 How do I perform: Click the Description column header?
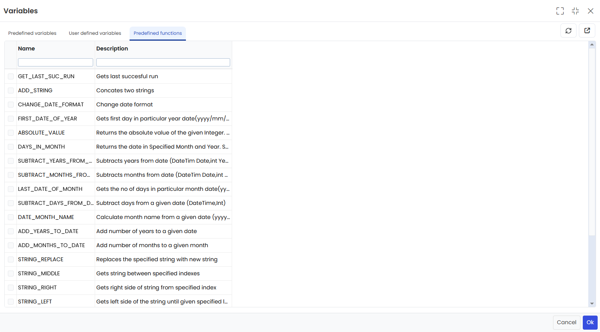pos(112,48)
